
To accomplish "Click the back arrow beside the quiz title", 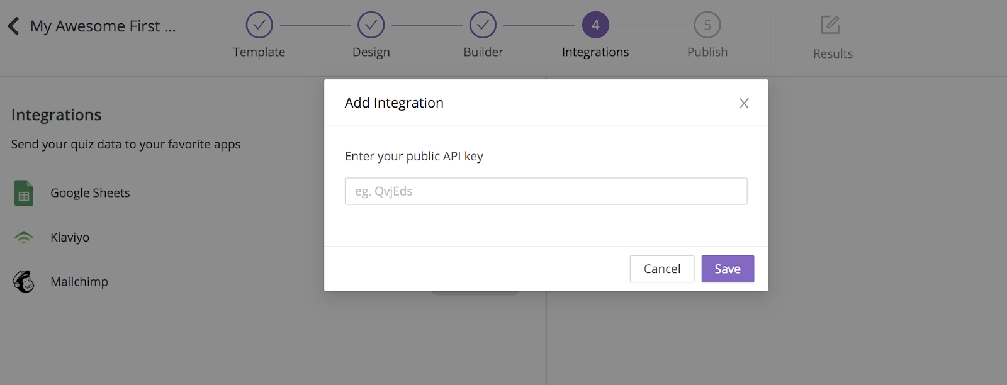I will click(x=13, y=26).
